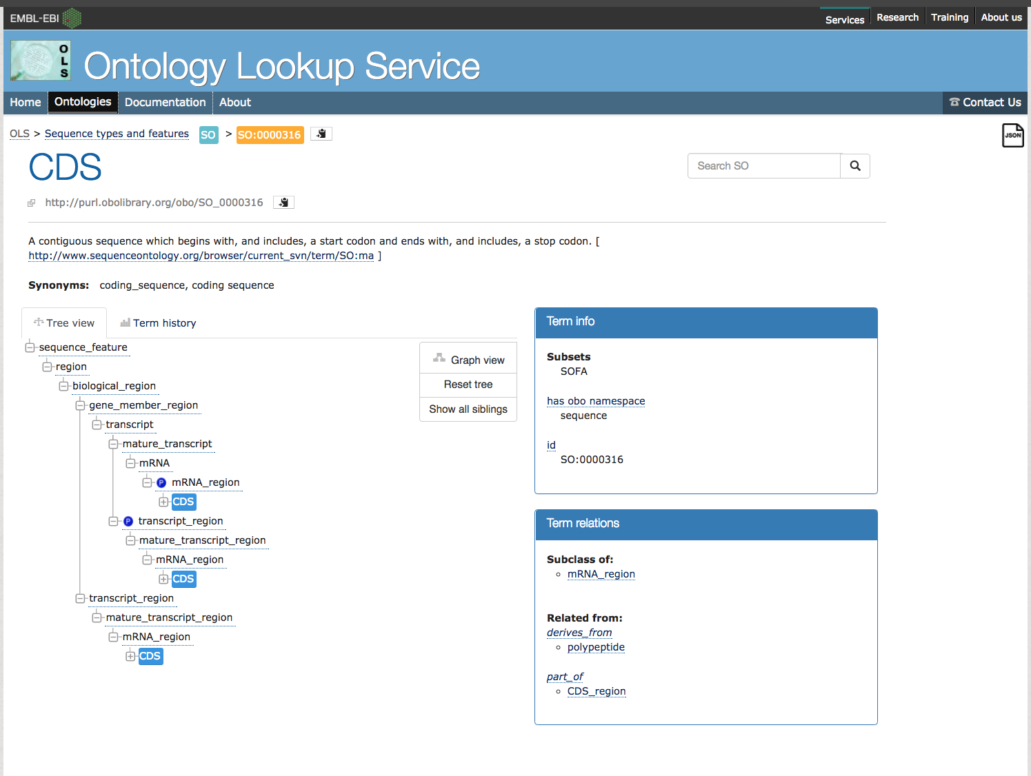Click into the Search SO field
Viewport: 1031px width, 776px height.
coord(764,166)
